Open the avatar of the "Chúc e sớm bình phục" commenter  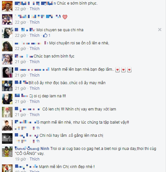coord(7,6)
